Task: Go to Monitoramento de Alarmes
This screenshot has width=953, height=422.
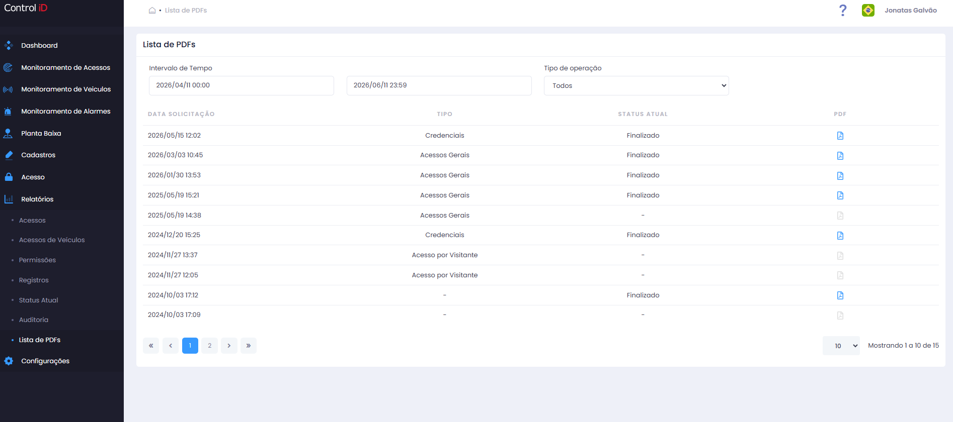Action: (65, 111)
